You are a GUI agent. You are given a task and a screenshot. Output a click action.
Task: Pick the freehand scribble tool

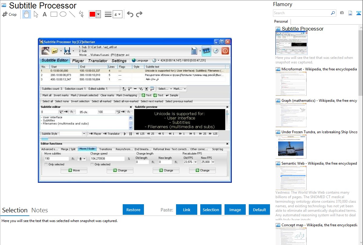pyautogui.click(x=81, y=14)
